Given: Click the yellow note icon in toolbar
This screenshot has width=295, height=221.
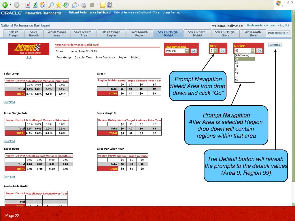Looking at the screenshot, I should [x=103, y=5].
